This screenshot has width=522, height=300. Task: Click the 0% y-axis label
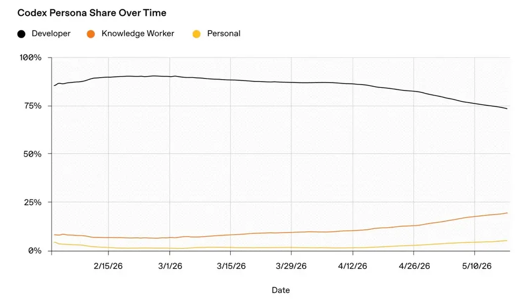point(35,251)
